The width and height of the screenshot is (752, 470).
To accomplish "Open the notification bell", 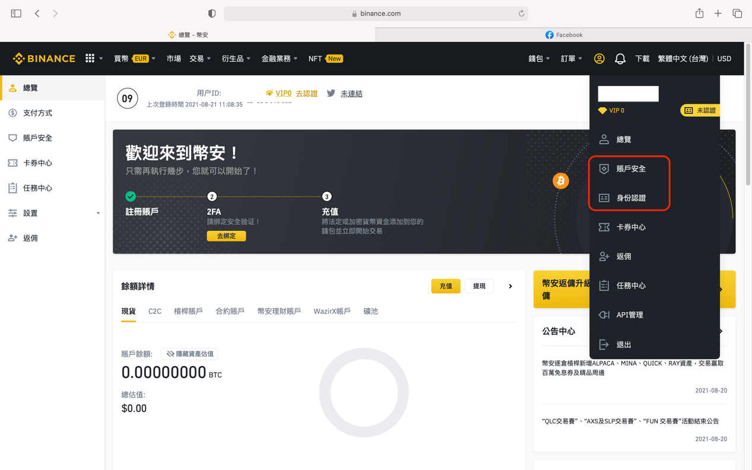I will point(620,59).
